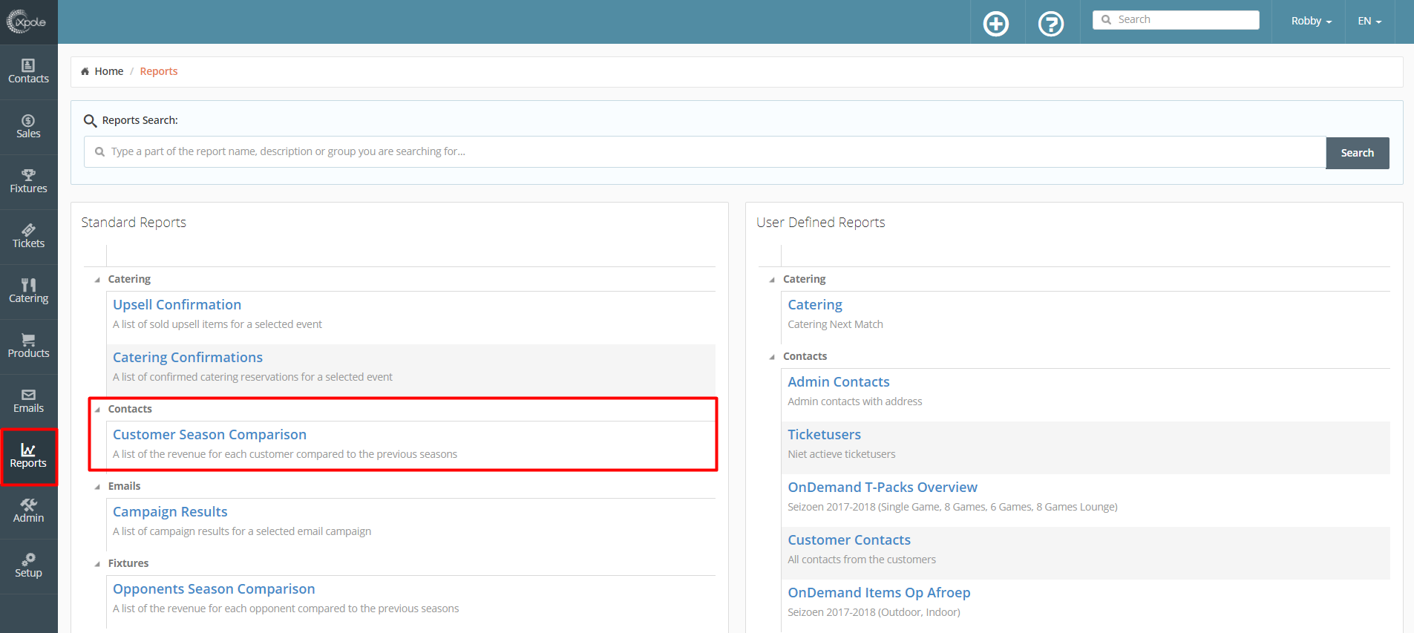The height and width of the screenshot is (633, 1414).
Task: Click 'All contacts from the customers' text
Action: coord(862,560)
